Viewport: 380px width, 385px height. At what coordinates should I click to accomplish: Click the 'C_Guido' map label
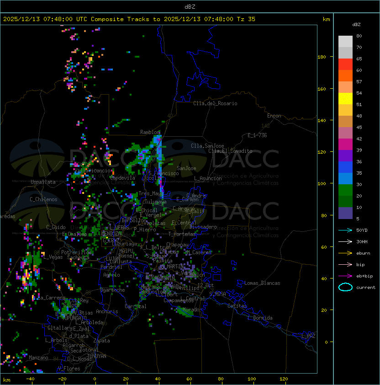(x=56, y=227)
